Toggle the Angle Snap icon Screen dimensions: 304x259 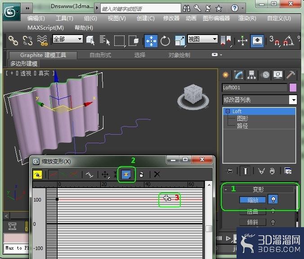289,41
